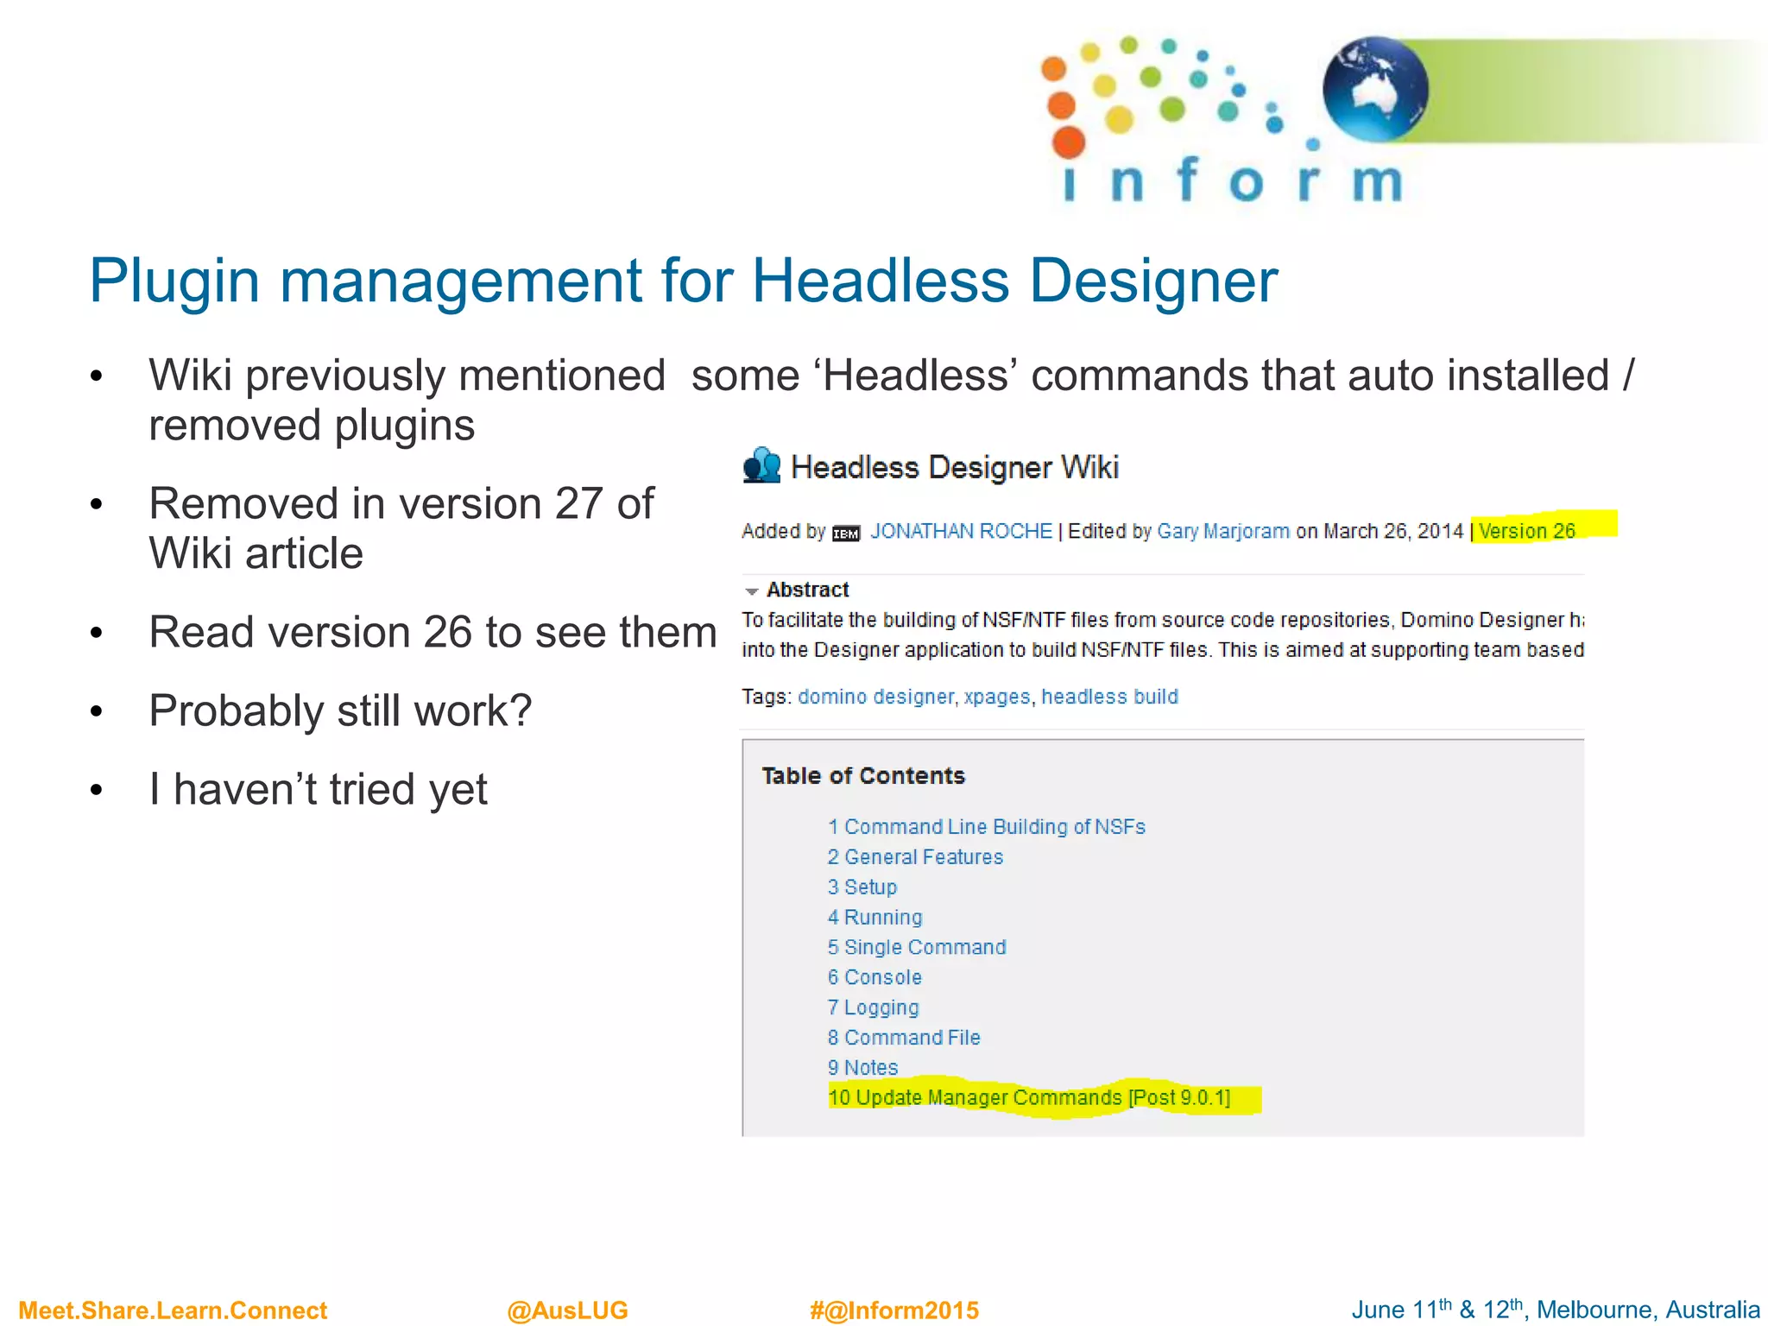1768x1326 pixels.
Task: Open Update Manager Commands [Post 9.0.1] entry
Action: click(x=1029, y=1097)
